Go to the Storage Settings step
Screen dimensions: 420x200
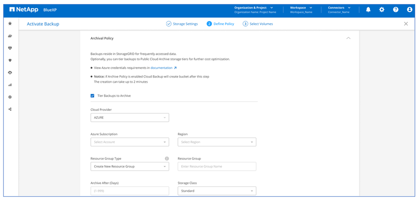182,24
